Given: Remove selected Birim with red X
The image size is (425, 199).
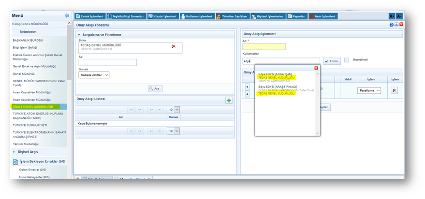Looking at the screenshot, I should click(x=174, y=46).
